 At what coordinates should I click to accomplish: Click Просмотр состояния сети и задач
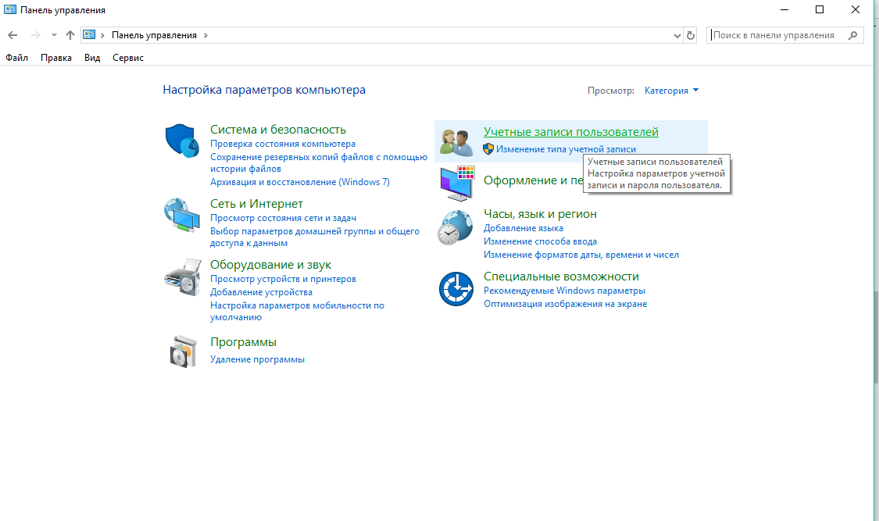(283, 218)
